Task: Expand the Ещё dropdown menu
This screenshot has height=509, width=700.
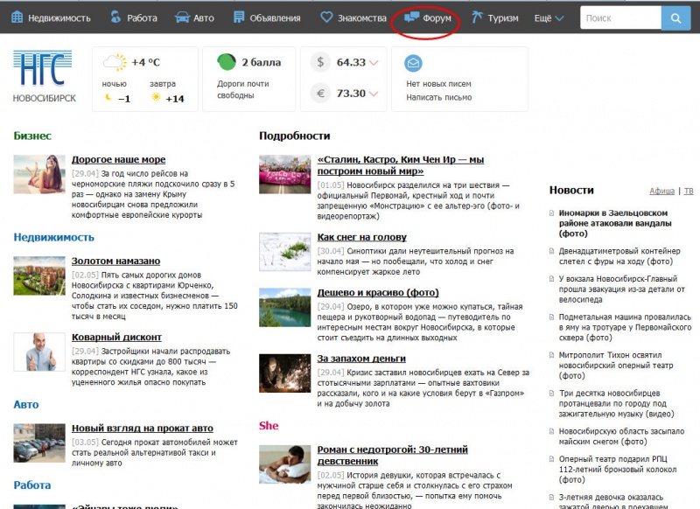Action: [x=549, y=18]
